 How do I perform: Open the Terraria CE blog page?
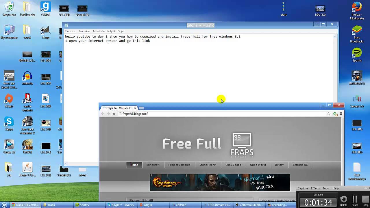point(300,165)
